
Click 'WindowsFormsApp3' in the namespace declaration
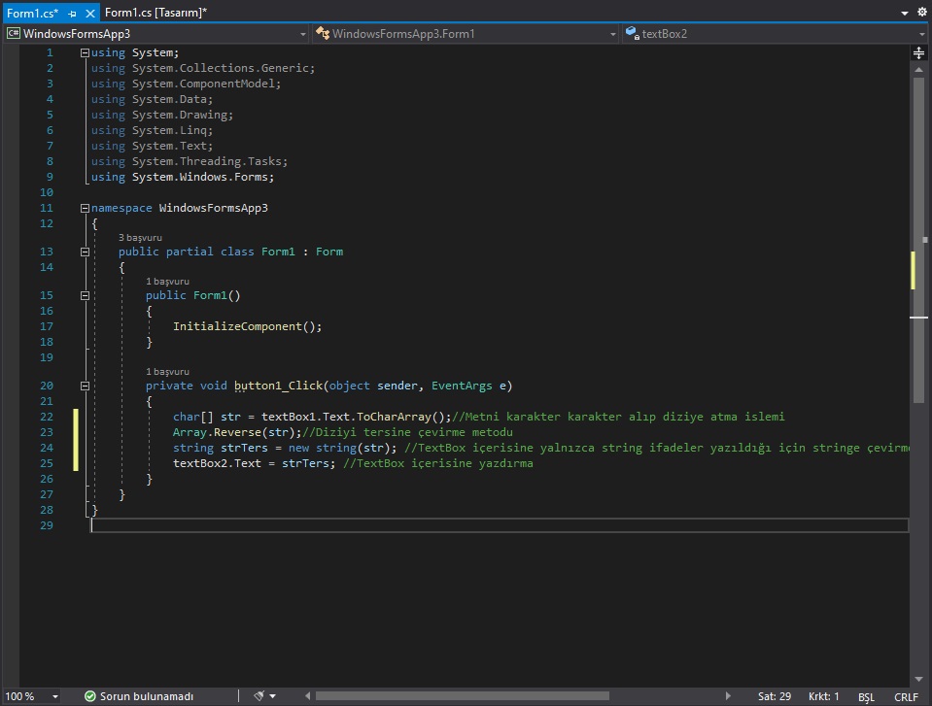pyautogui.click(x=214, y=209)
